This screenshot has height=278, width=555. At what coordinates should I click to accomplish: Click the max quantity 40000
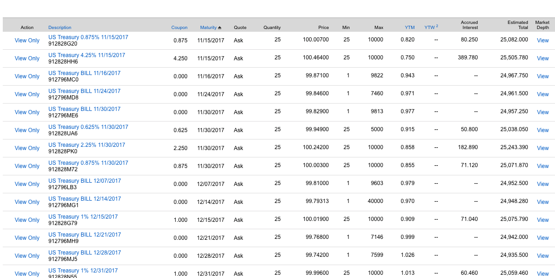point(376,201)
